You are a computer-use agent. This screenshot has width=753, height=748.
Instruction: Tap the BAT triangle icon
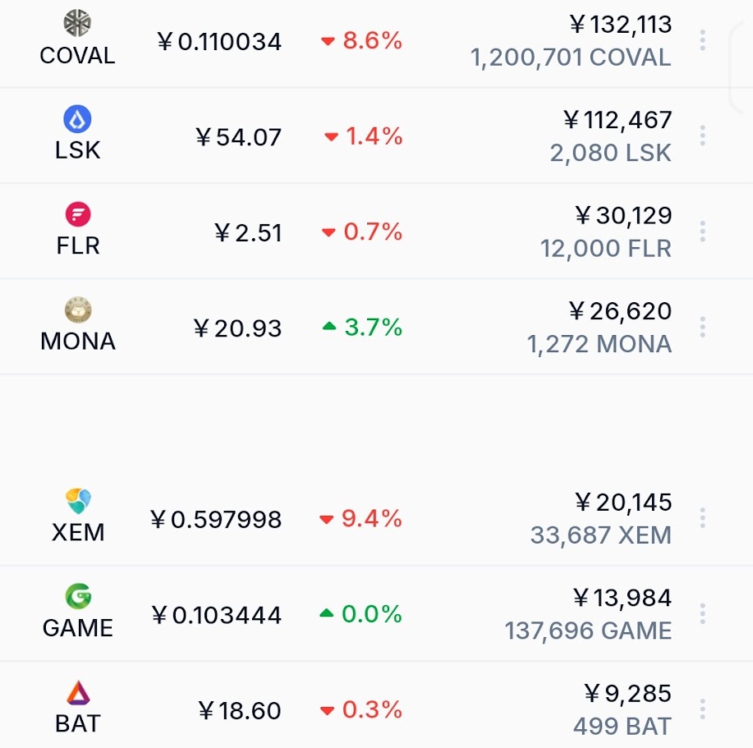[x=78, y=692]
